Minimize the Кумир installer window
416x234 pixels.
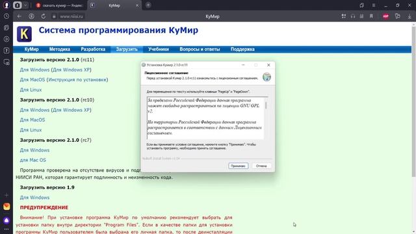tap(243, 65)
